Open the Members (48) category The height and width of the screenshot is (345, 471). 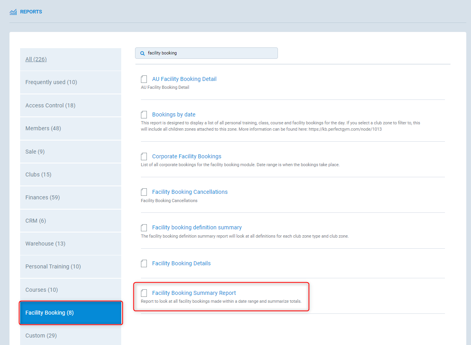click(x=43, y=128)
